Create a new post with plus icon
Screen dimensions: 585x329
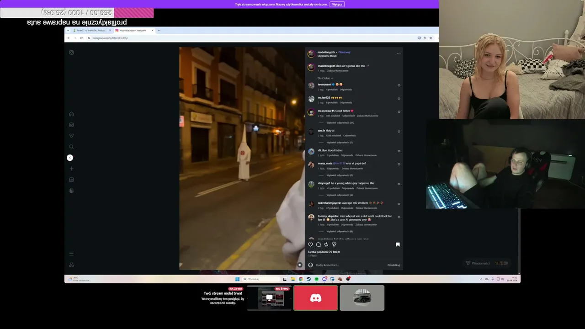(x=71, y=169)
